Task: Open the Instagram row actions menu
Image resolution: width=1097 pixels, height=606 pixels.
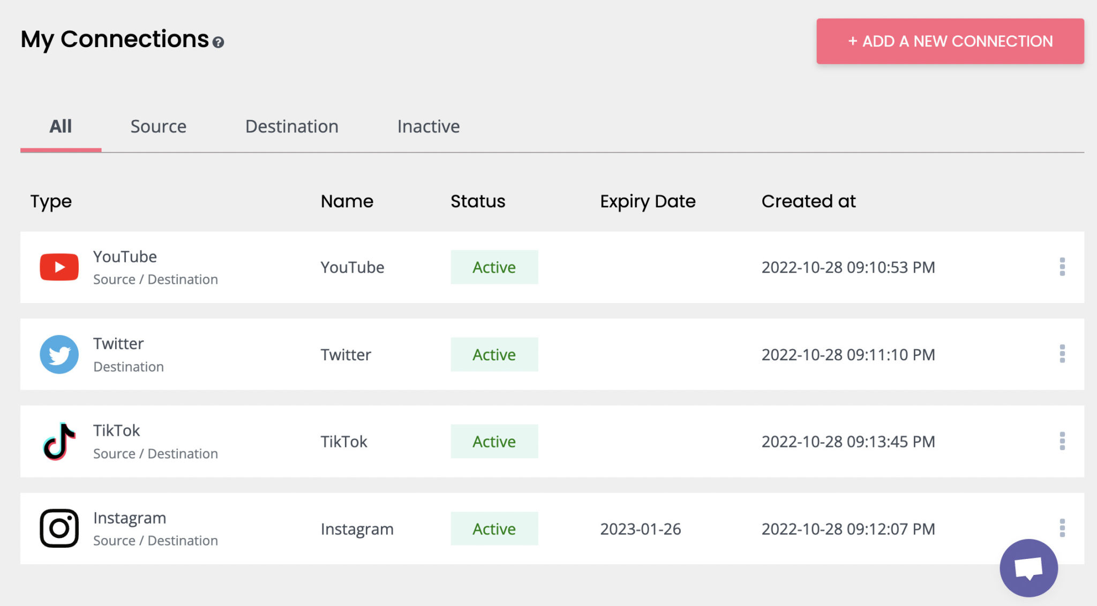Action: click(1062, 528)
